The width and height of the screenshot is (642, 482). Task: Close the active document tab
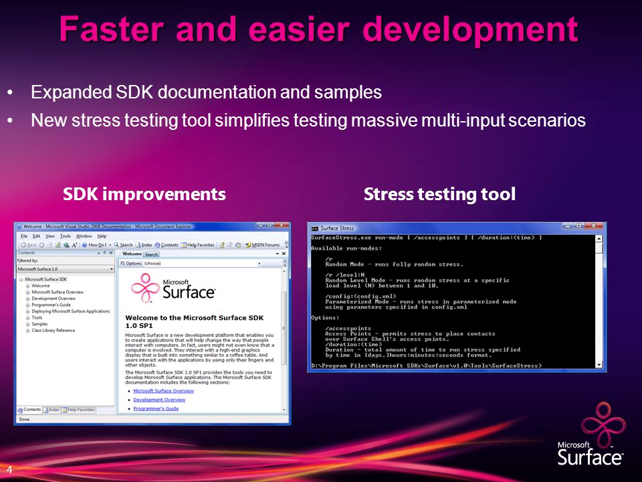(284, 254)
